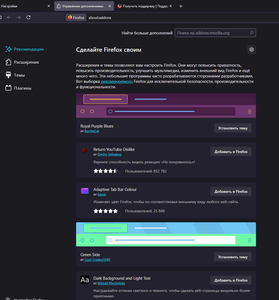The height and width of the screenshot is (300, 279).
Task: Switch to the Настройки tab
Action: coord(25,6)
